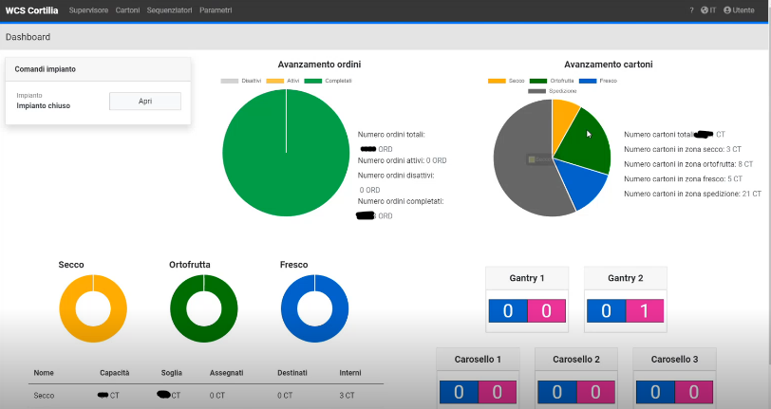Click the help question mark icon
The width and height of the screenshot is (771, 409).
click(691, 9)
